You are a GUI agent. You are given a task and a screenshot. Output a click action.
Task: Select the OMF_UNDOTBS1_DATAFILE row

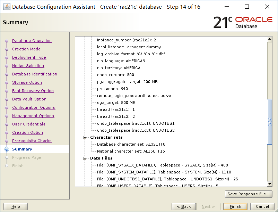[x=167, y=179]
